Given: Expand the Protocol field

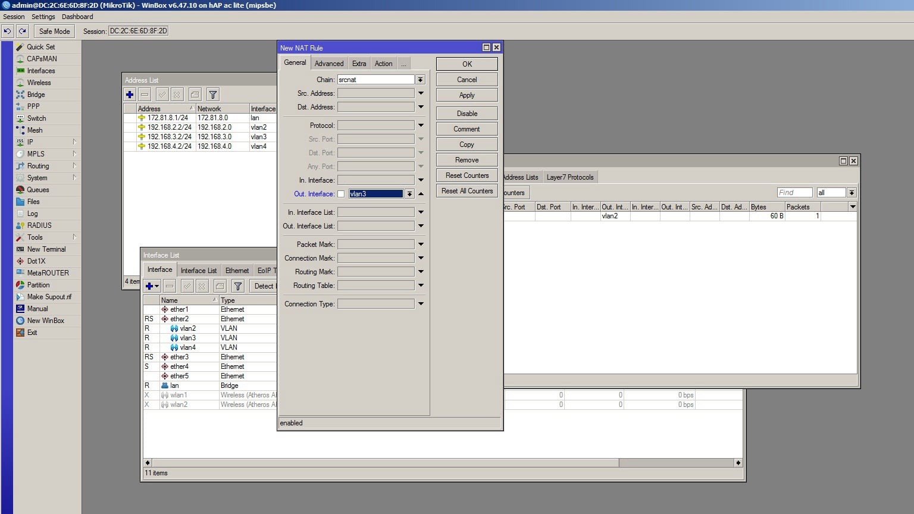Looking at the screenshot, I should pyautogui.click(x=421, y=126).
